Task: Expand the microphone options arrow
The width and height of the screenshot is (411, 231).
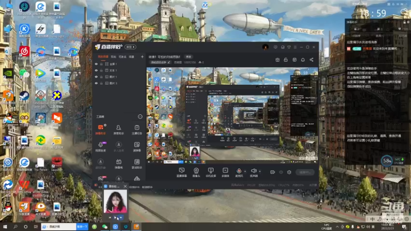Action: (x=245, y=171)
